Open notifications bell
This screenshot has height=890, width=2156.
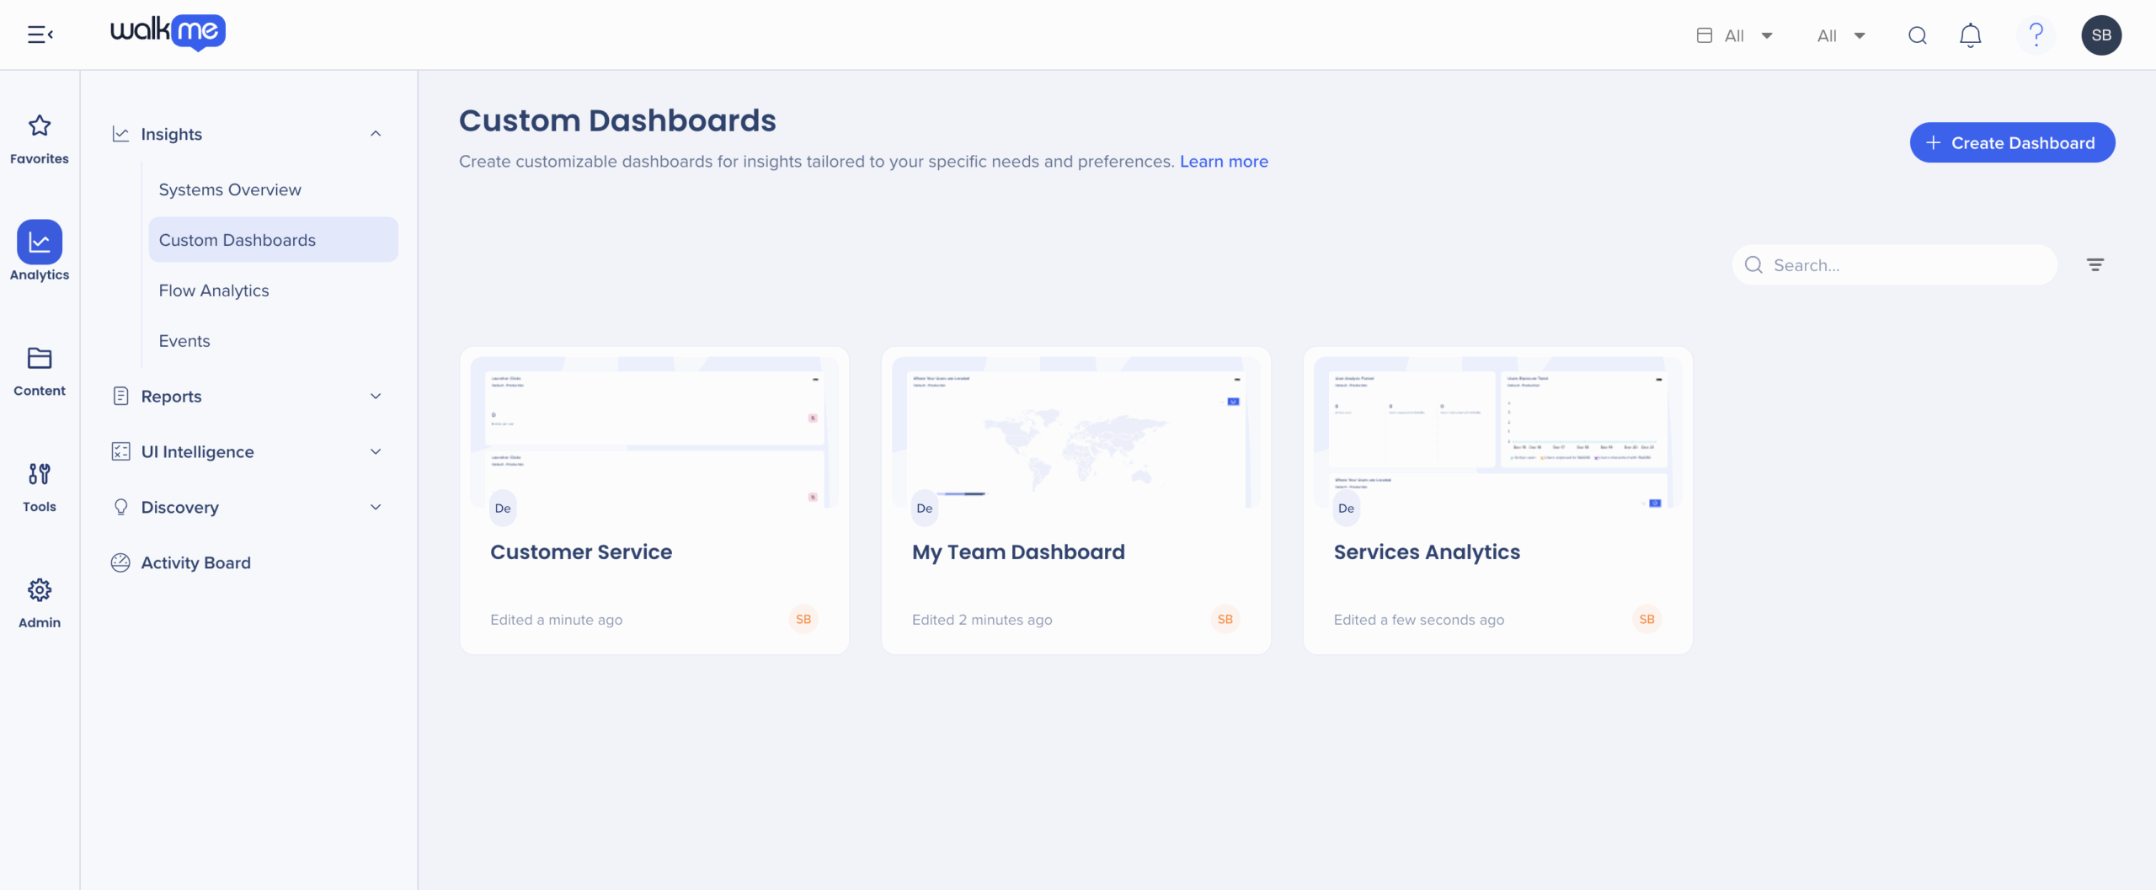tap(1970, 35)
